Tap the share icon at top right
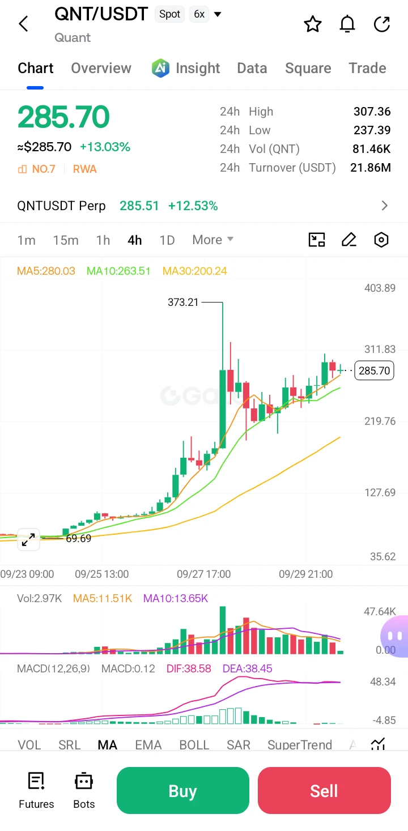Image resolution: width=408 pixels, height=831 pixels. 382,24
